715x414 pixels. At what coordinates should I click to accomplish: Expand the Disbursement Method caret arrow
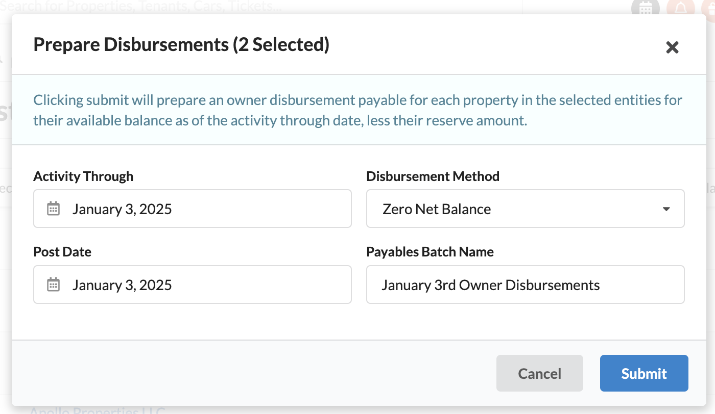pos(666,209)
